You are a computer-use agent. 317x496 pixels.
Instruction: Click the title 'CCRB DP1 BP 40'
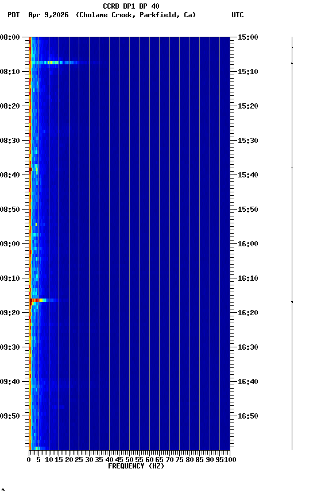click(131, 6)
